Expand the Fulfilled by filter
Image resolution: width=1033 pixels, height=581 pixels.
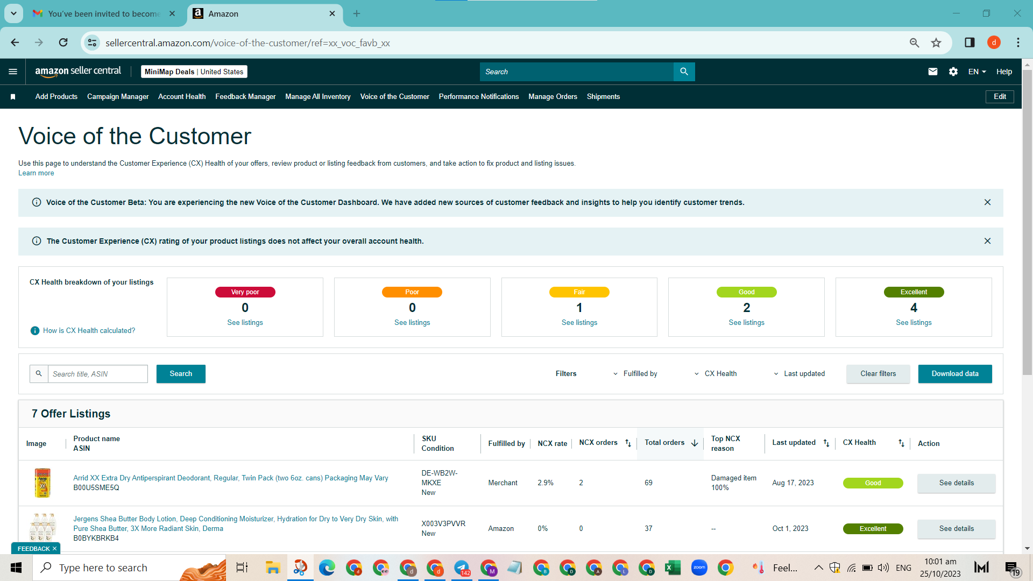click(x=635, y=374)
